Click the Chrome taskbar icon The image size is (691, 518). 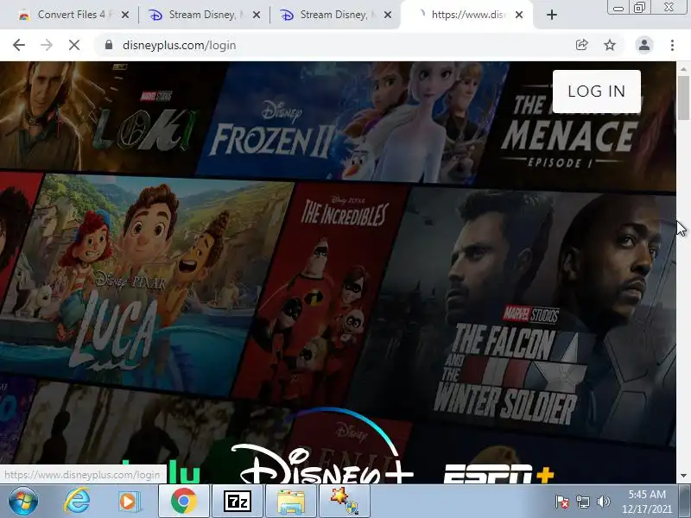[x=183, y=502]
